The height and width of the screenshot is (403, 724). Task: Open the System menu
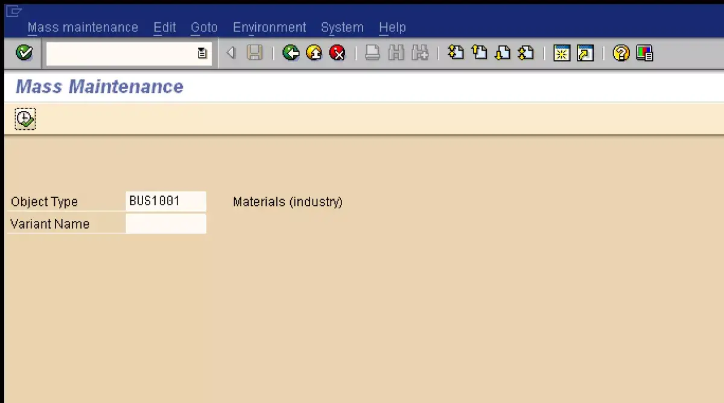[342, 27]
